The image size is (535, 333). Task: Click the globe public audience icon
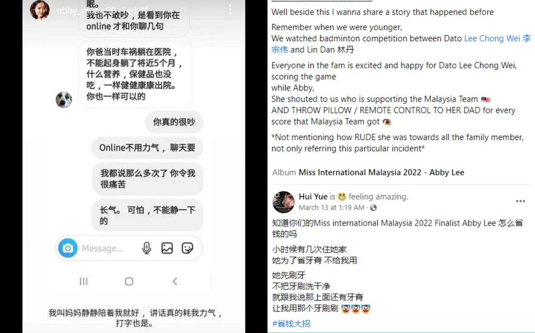click(x=373, y=207)
